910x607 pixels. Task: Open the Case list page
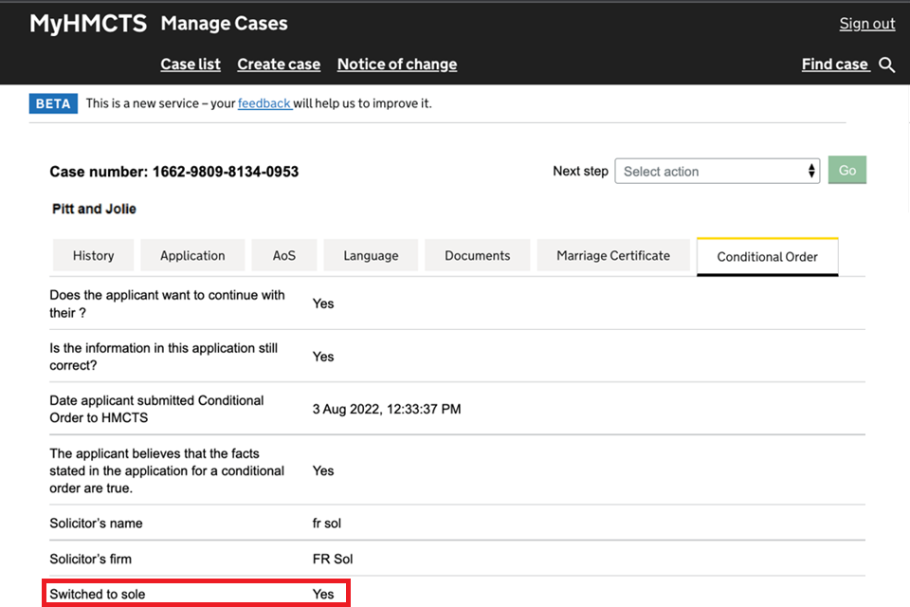pos(191,64)
